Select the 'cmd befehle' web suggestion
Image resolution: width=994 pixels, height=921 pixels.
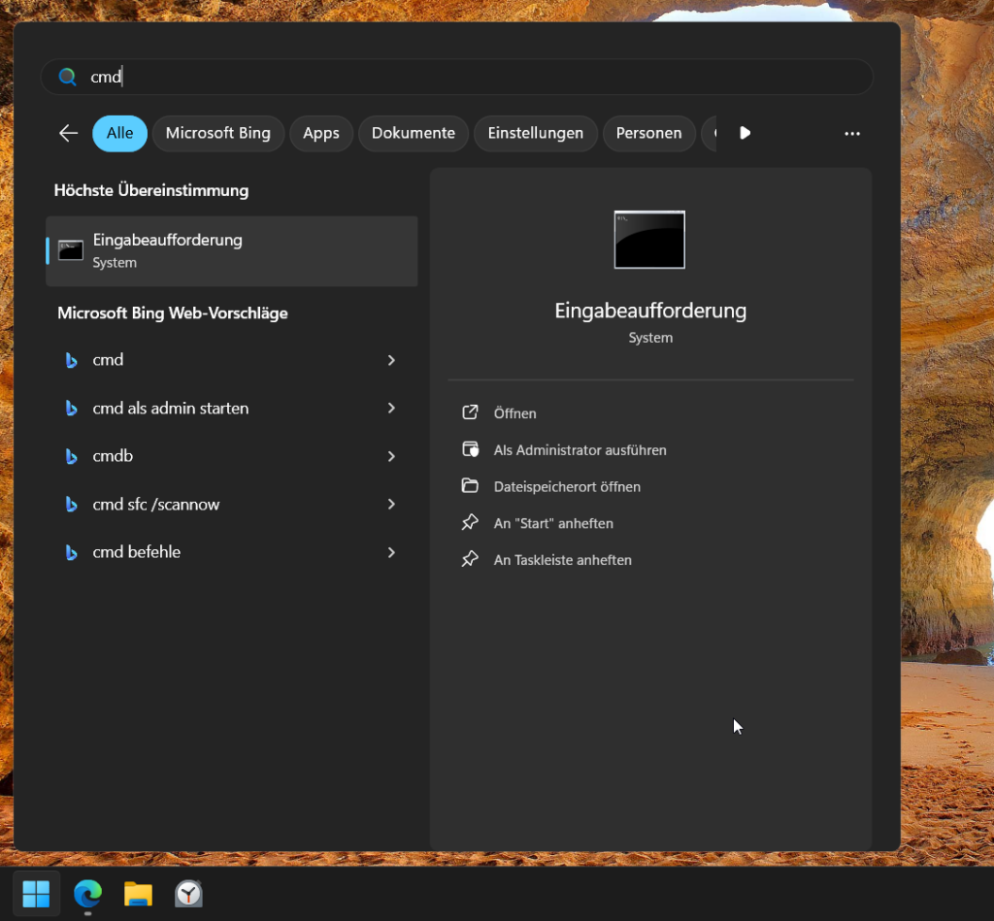point(136,552)
